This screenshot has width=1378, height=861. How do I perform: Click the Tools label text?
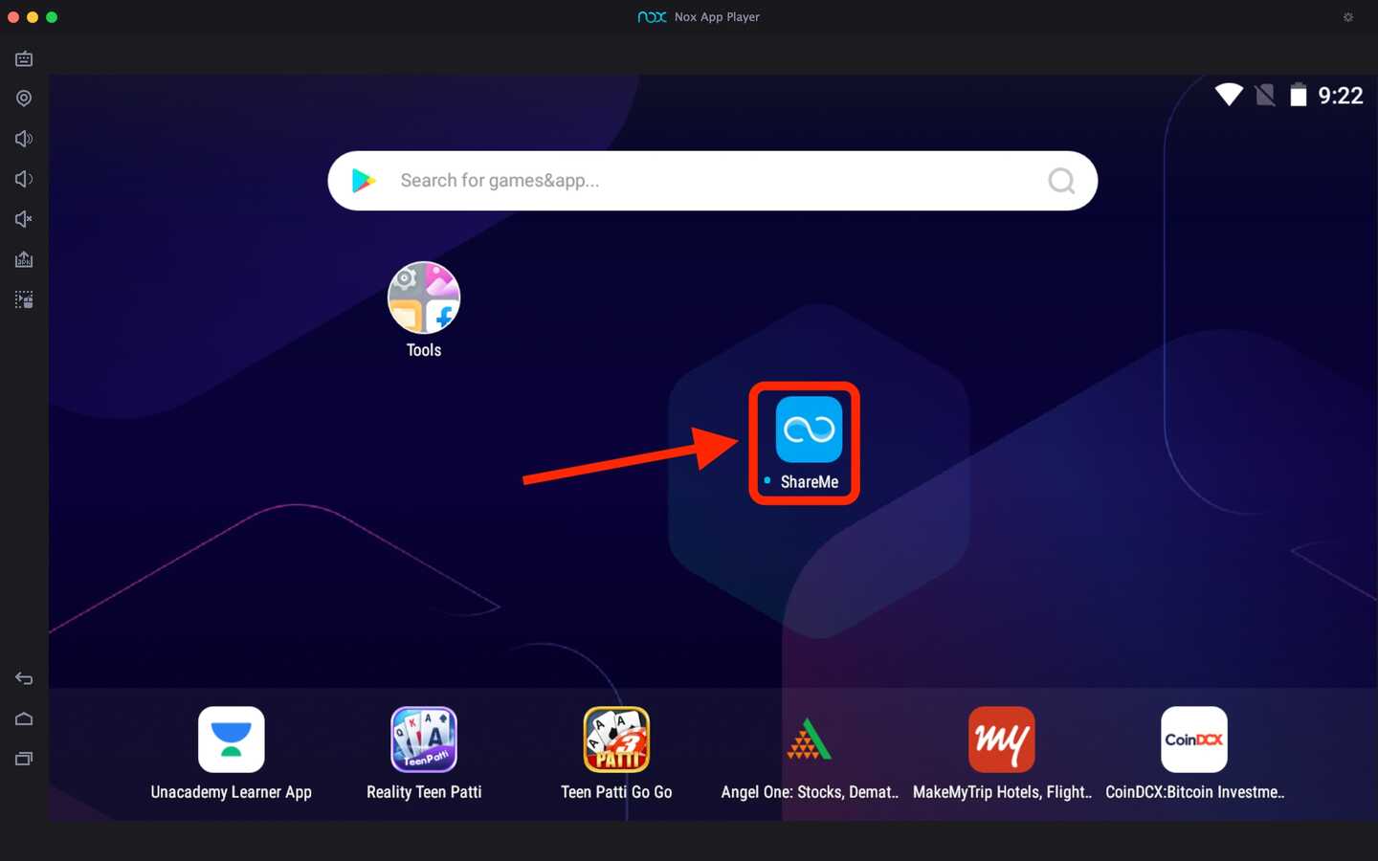(x=424, y=350)
